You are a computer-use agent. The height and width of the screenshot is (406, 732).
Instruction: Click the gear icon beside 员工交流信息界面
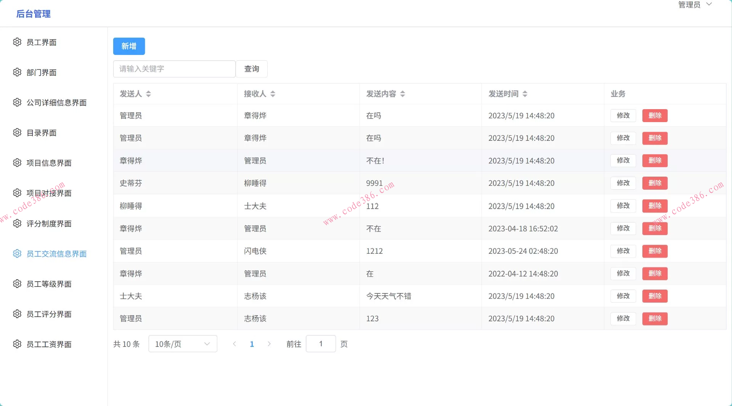click(x=17, y=253)
